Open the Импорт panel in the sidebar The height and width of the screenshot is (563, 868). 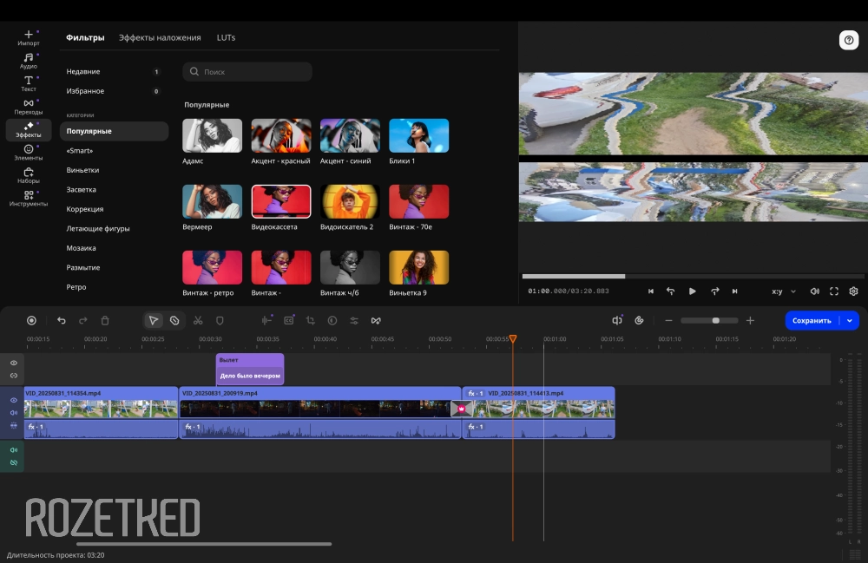pos(29,37)
